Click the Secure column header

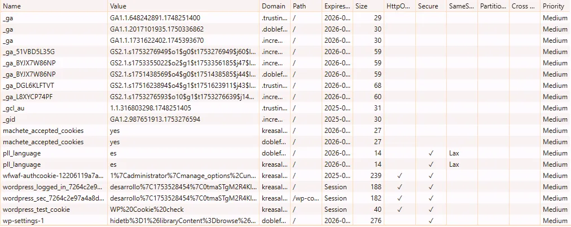(431, 6)
